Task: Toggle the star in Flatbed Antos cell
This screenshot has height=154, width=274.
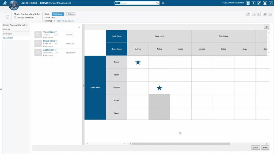Action: click(159, 88)
